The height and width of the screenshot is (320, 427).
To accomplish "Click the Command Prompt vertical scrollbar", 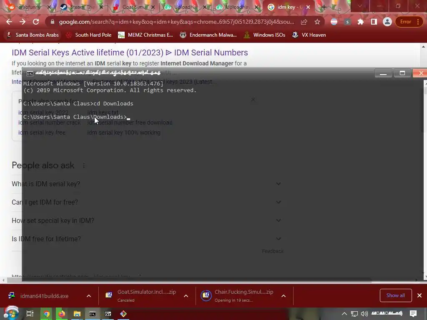I will click(425, 180).
